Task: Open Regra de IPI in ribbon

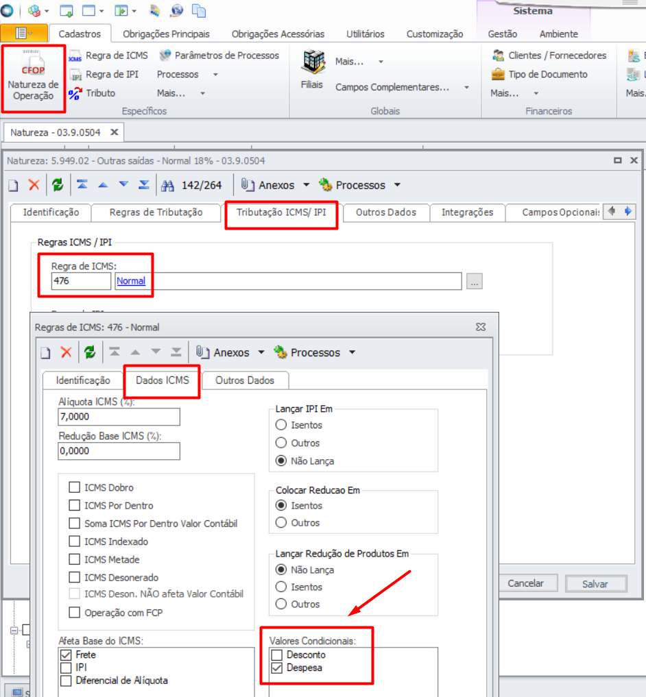Action: pyautogui.click(x=104, y=74)
